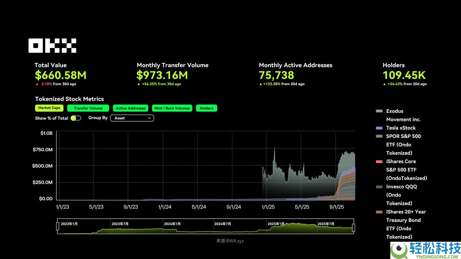Screen dimensions: 461x259
Task: Click the red triangle by Total Value change
Action: [37, 84]
